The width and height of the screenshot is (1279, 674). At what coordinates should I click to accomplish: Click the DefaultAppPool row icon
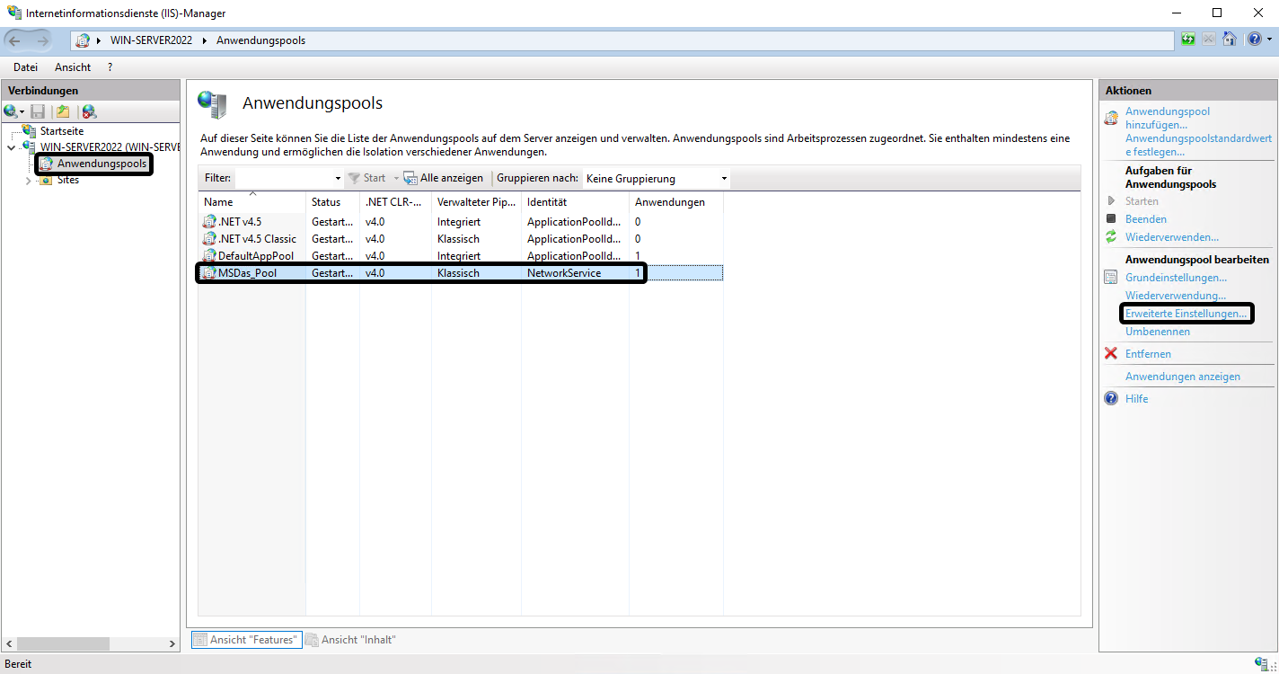click(x=210, y=256)
